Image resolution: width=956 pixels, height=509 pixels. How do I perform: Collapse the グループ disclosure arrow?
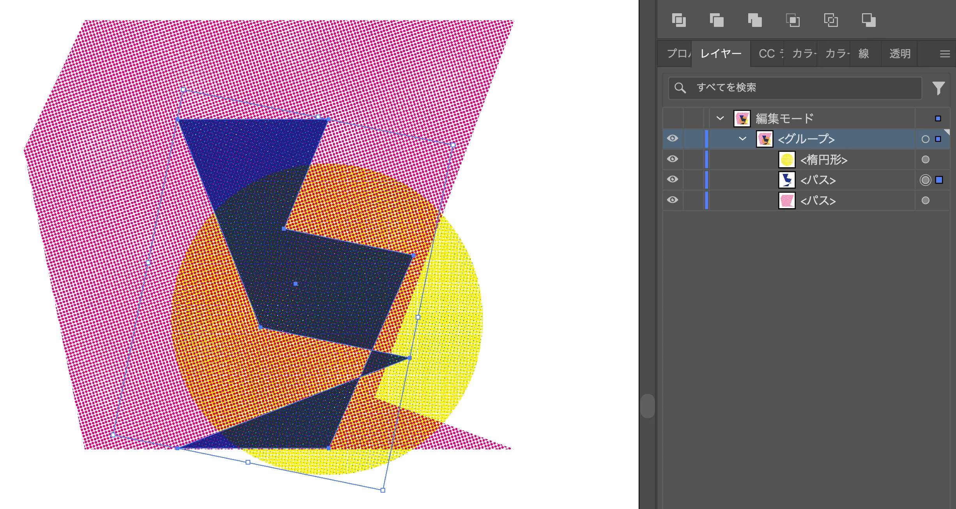pos(742,139)
